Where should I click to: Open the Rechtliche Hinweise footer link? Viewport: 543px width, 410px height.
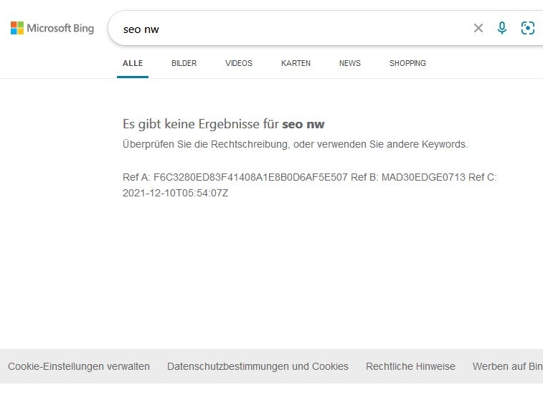point(410,366)
